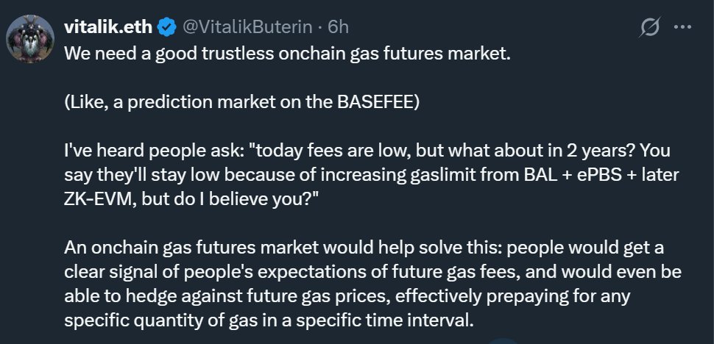The image size is (714, 344).
Task: Click the word BASEFEE in the post
Action: click(x=375, y=101)
